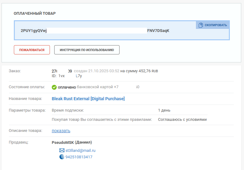Click the Время подписки label
This screenshot has width=244, height=170.
[x=68, y=110]
